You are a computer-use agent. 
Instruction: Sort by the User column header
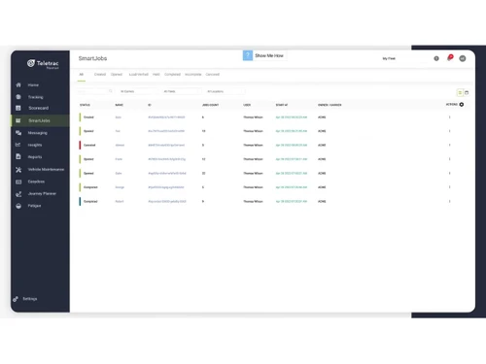click(247, 105)
